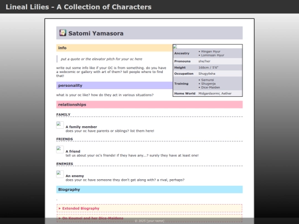Click the info section header
The width and height of the screenshot is (299, 224).
[115, 48]
